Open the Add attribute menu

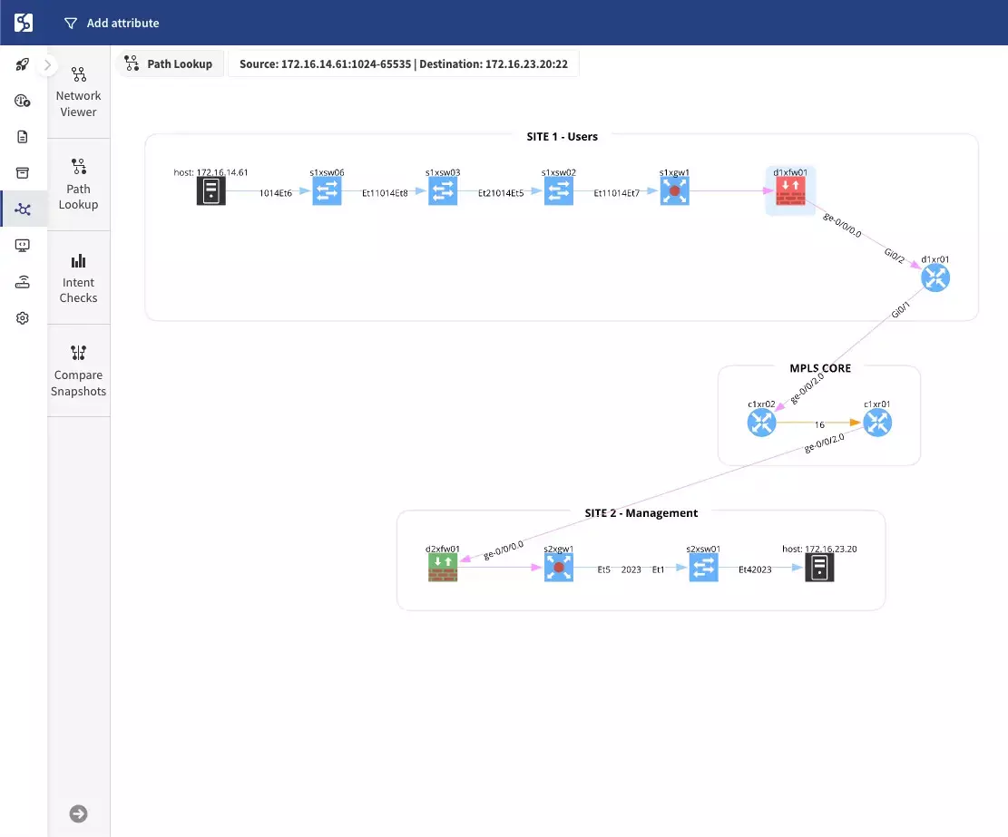pos(111,23)
